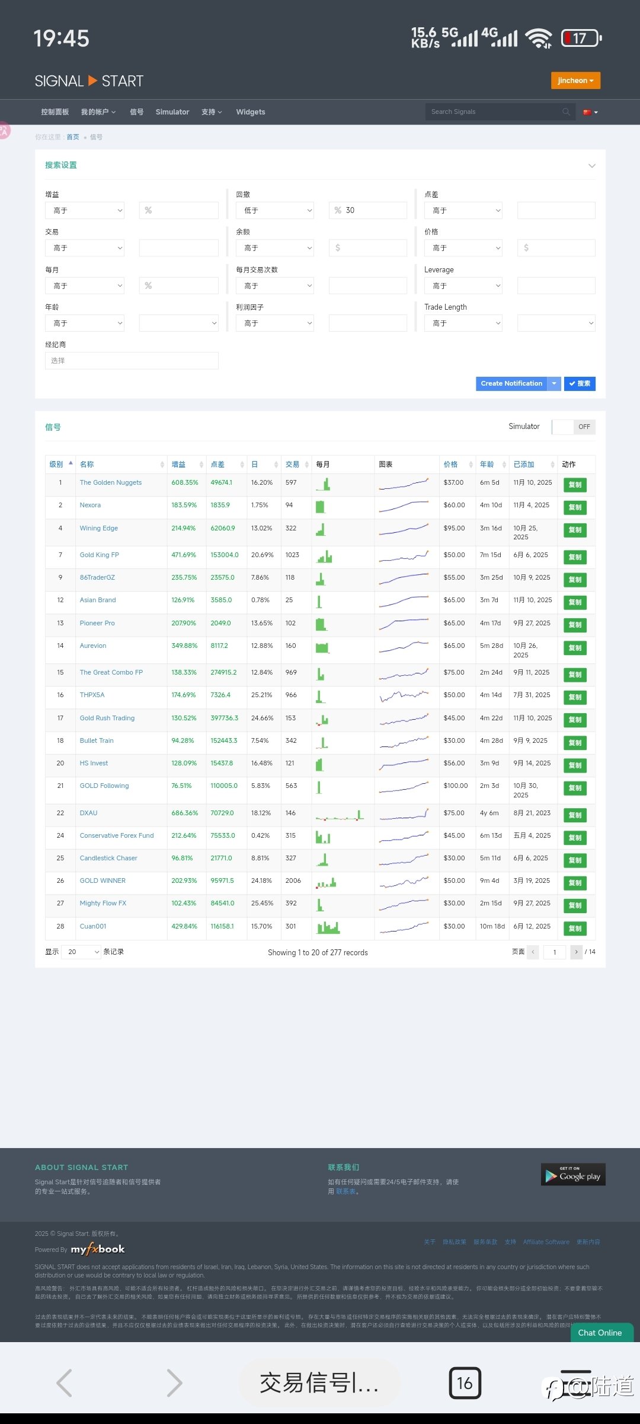Click monthly bar chart for GOLD WINNER
Image resolution: width=640 pixels, height=1424 pixels.
[x=327, y=883]
